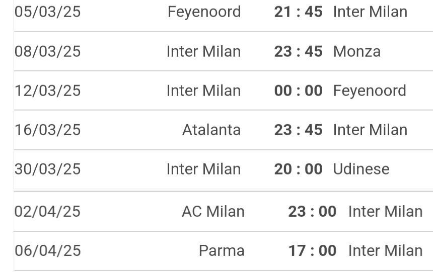This screenshot has width=433, height=272.
Task: Select the 06/04/25 match date
Action: coord(47,250)
